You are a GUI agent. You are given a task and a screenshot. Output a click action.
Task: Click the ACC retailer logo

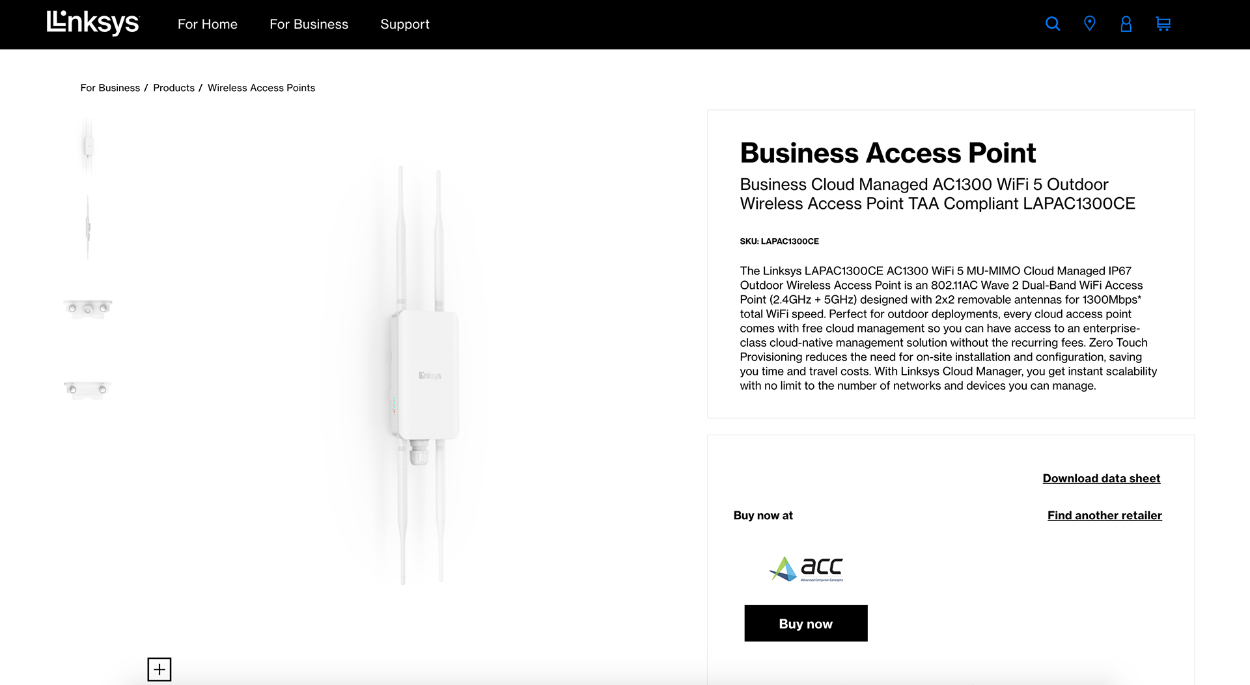806,569
